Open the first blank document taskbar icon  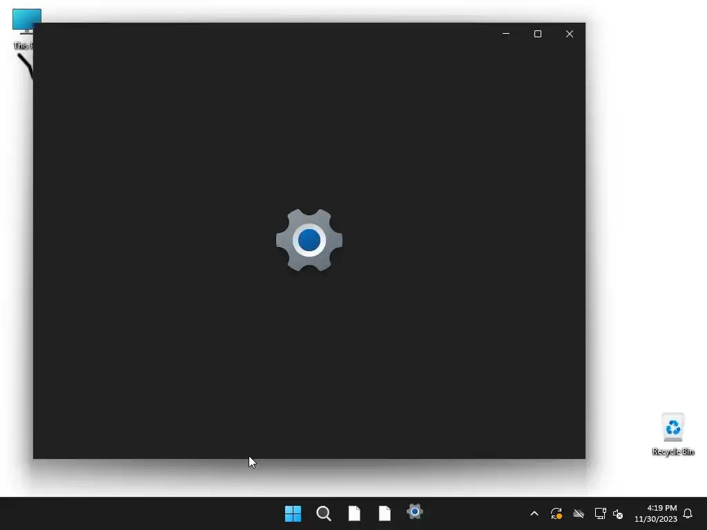coord(354,513)
